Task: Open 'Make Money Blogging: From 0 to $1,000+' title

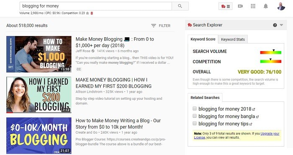Action: [x=115, y=42]
